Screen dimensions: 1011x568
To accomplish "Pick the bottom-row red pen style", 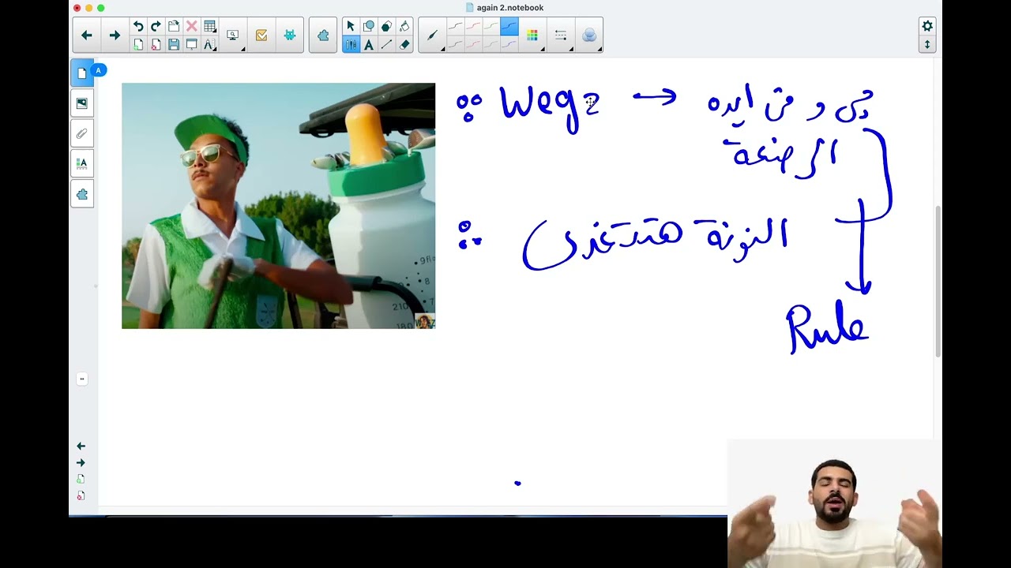I will click(x=473, y=44).
